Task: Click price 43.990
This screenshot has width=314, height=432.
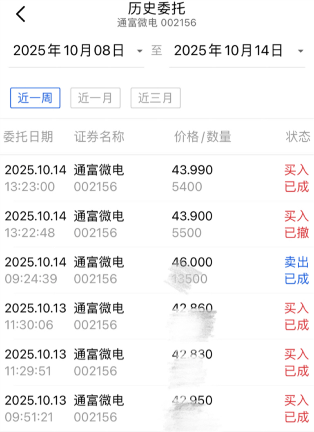Action: point(192,170)
